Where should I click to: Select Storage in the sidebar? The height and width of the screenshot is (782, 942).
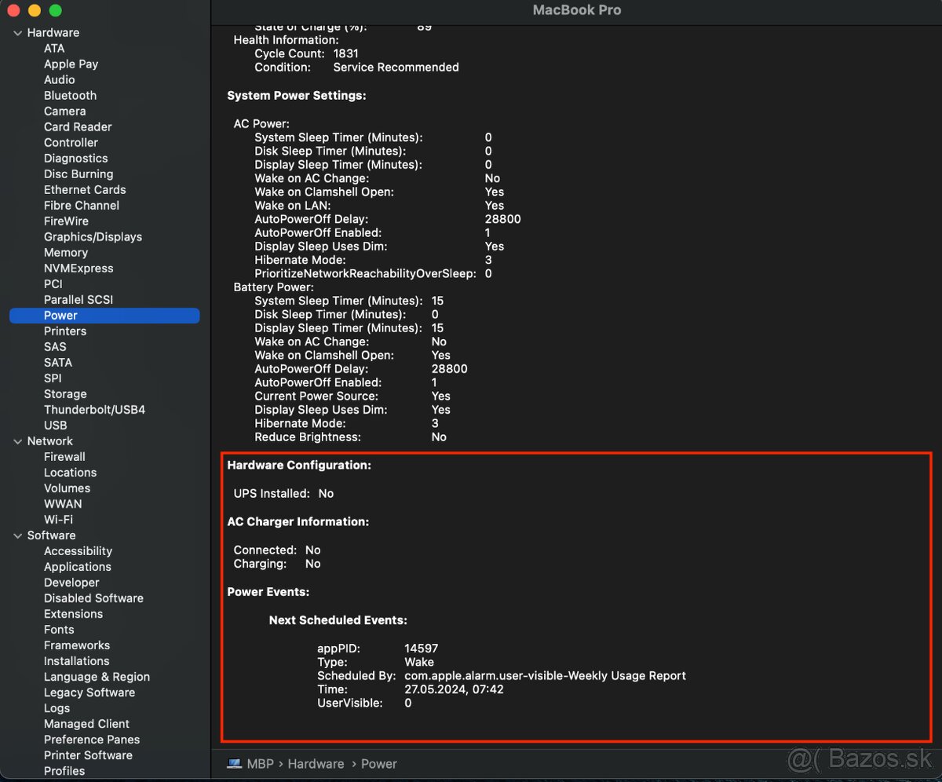pos(65,394)
